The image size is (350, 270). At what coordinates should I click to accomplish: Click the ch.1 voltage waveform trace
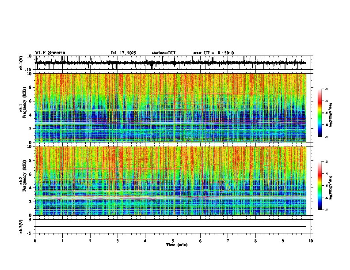[171, 63]
